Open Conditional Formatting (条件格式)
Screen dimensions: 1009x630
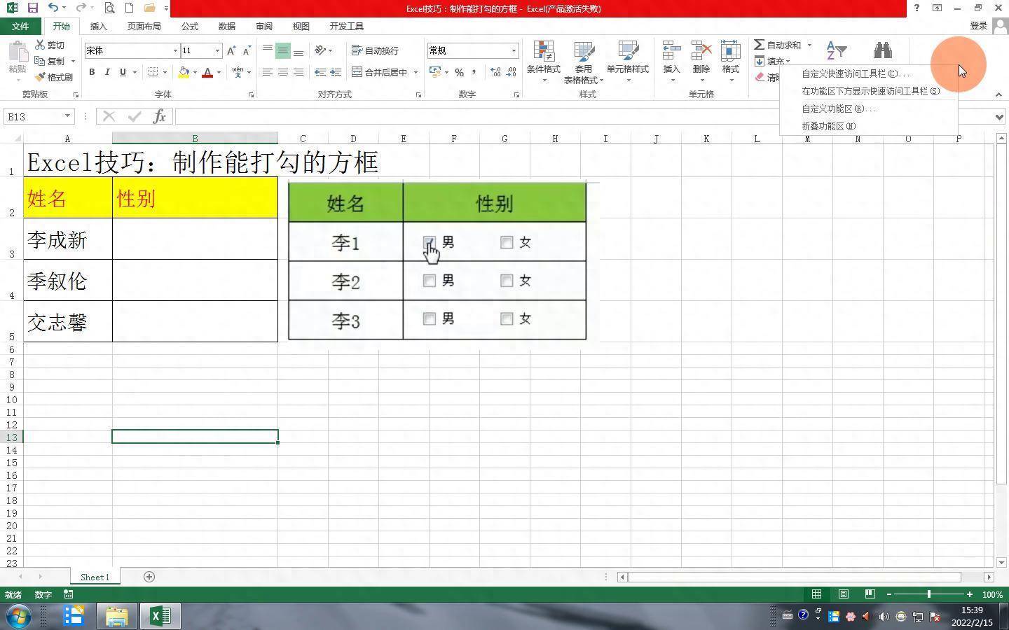[x=543, y=61]
